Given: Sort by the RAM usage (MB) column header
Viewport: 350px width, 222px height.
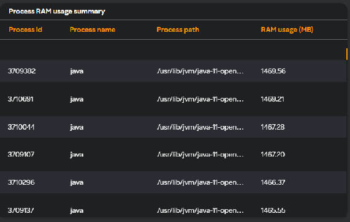Looking at the screenshot, I should [x=287, y=29].
